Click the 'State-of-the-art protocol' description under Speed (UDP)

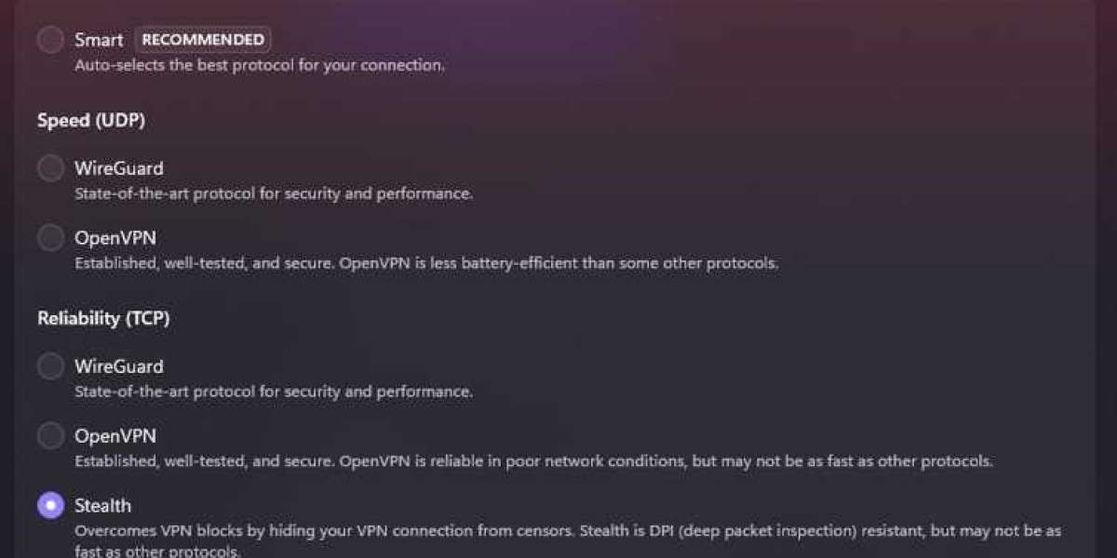tap(274, 194)
